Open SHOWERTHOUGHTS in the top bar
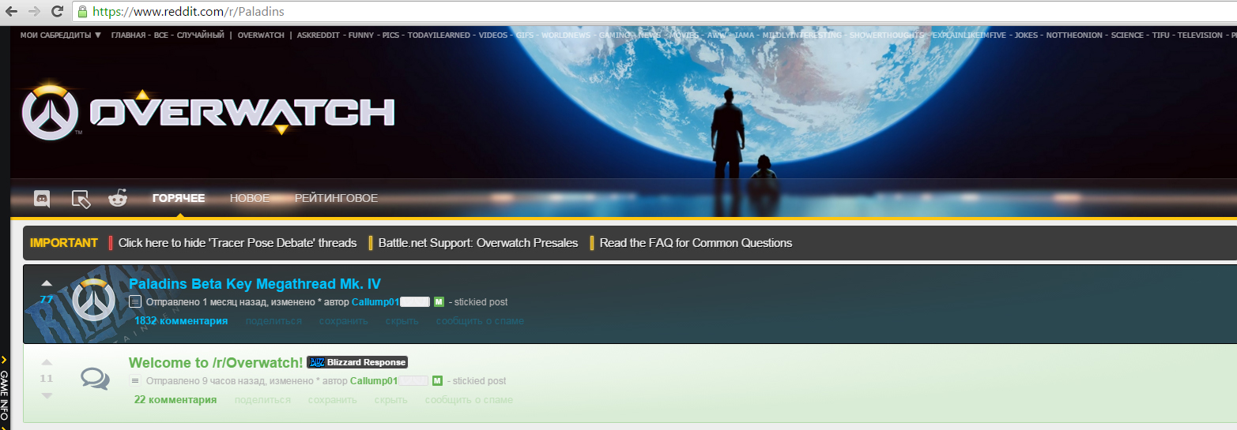1237x430 pixels. [x=887, y=35]
